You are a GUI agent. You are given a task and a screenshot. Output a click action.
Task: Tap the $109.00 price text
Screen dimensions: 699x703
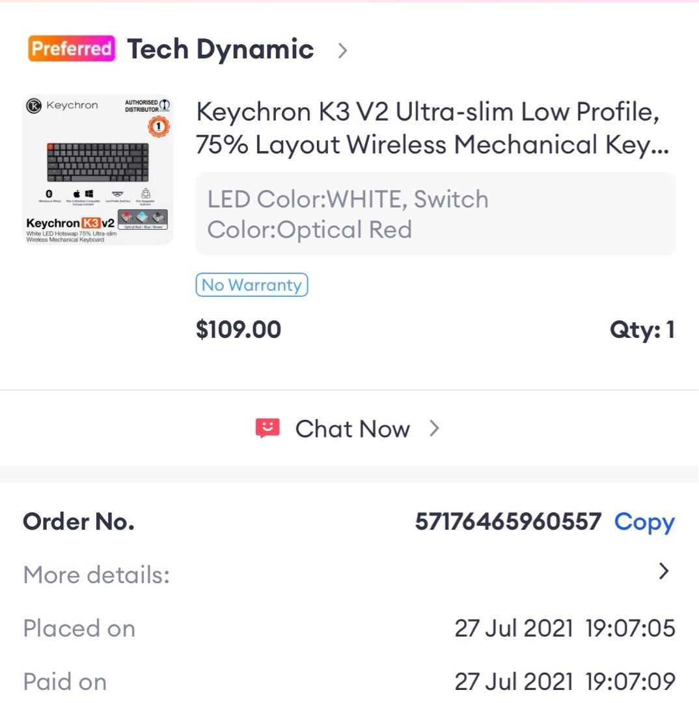pos(238,329)
